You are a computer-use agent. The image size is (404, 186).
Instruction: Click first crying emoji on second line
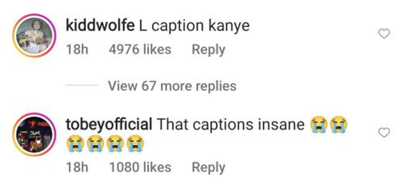tap(74, 144)
